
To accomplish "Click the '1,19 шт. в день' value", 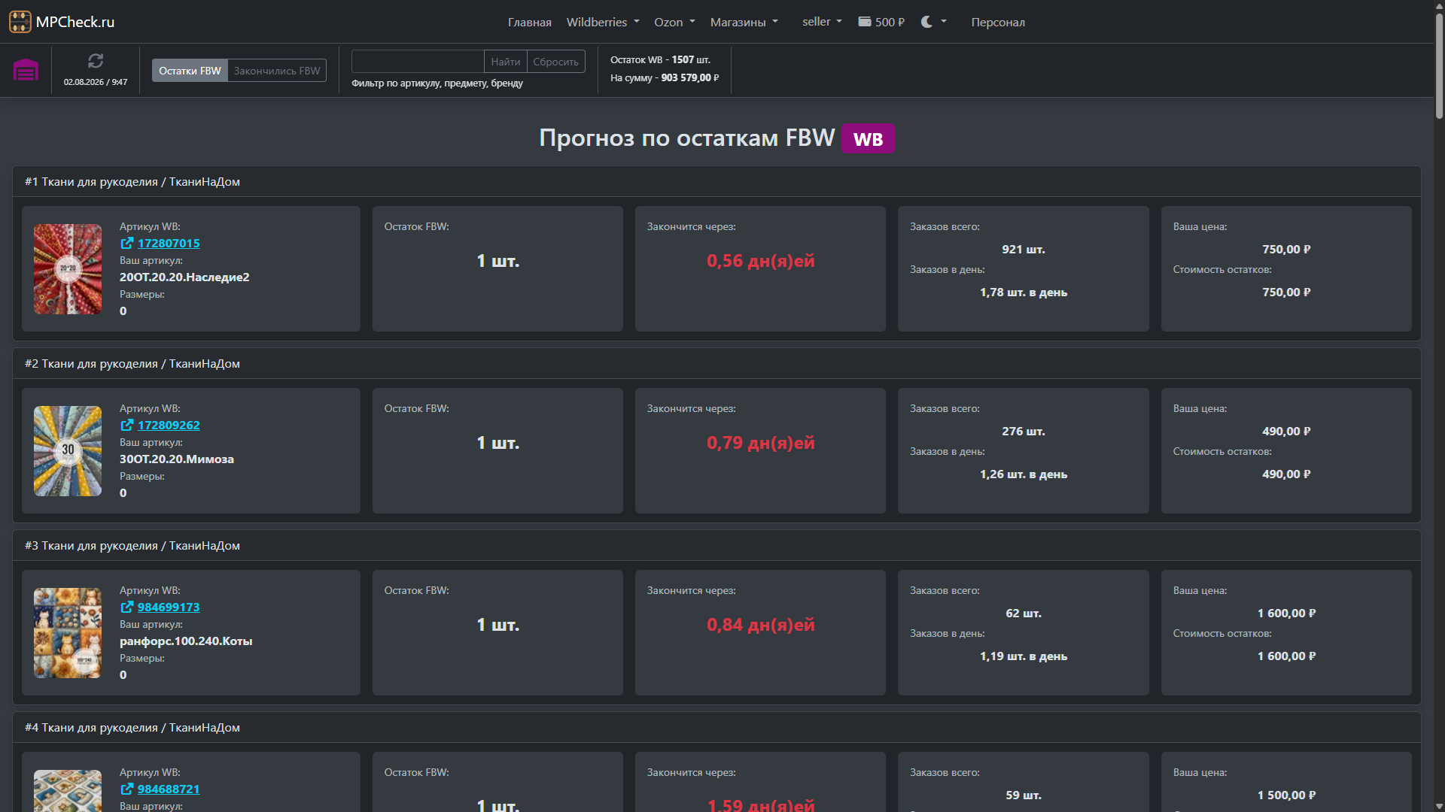I will 1024,656.
